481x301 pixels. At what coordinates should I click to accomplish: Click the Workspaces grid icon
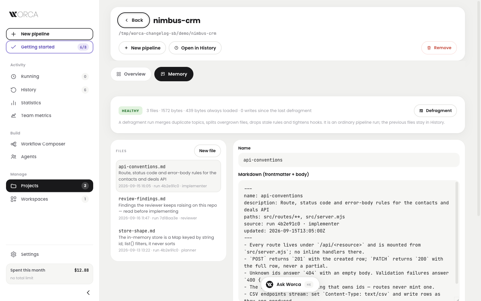point(13,199)
